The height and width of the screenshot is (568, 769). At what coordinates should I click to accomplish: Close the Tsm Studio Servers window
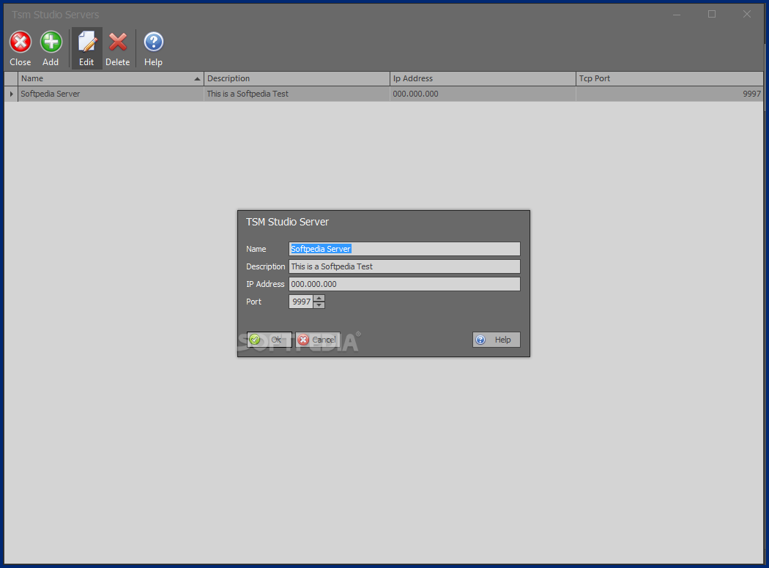(746, 14)
